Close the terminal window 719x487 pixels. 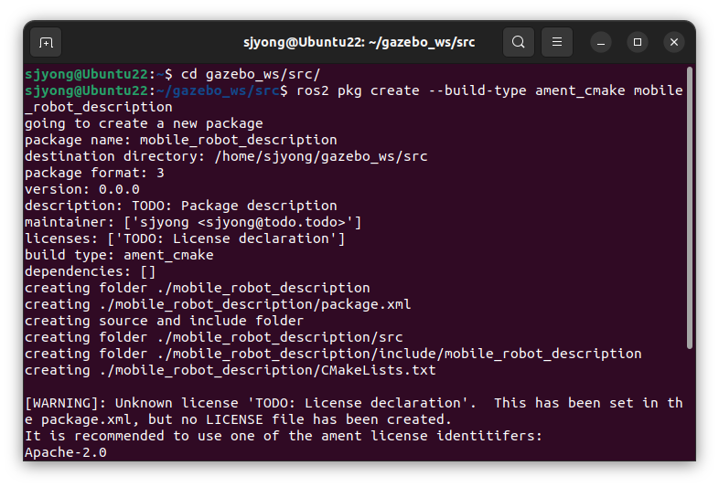tap(674, 42)
